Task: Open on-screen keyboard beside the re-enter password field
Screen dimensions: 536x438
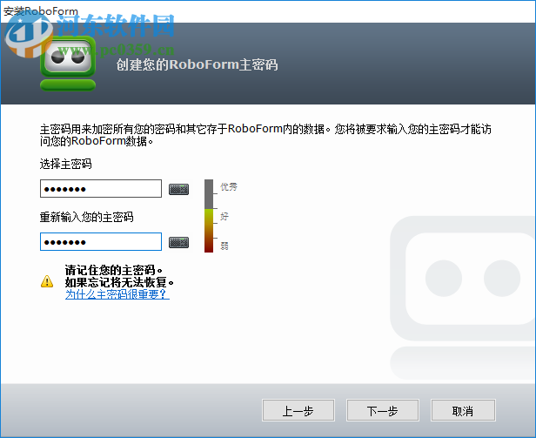Action: click(x=178, y=242)
